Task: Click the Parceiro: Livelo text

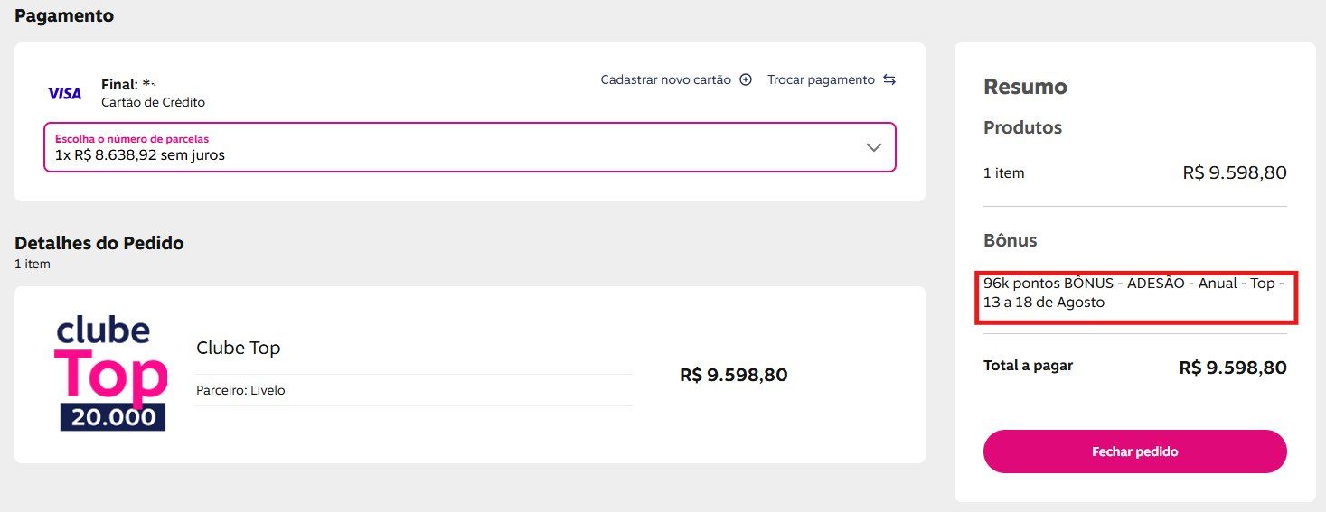Action: 240,390
